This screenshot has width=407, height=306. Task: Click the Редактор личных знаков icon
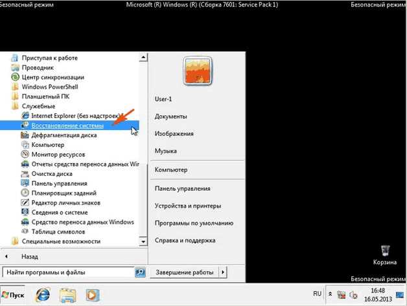point(25,202)
